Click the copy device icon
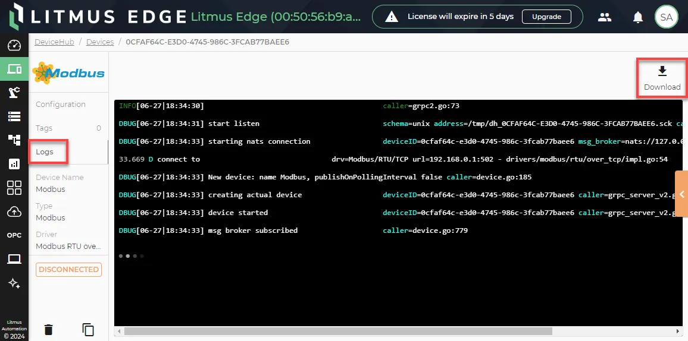The height and width of the screenshot is (341, 688). point(88,330)
